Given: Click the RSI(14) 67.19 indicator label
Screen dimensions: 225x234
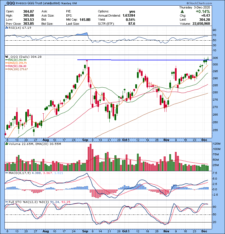Looking at the screenshot, I should 20,28.
